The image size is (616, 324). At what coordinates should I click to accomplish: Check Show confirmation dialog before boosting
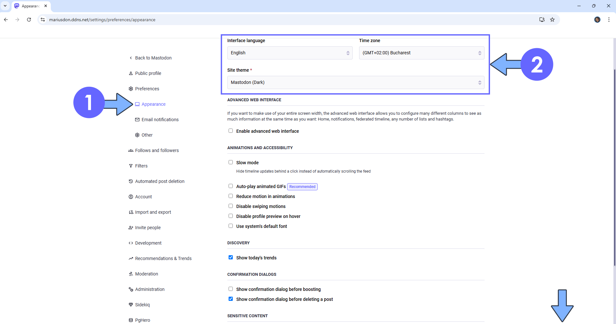pyautogui.click(x=231, y=289)
